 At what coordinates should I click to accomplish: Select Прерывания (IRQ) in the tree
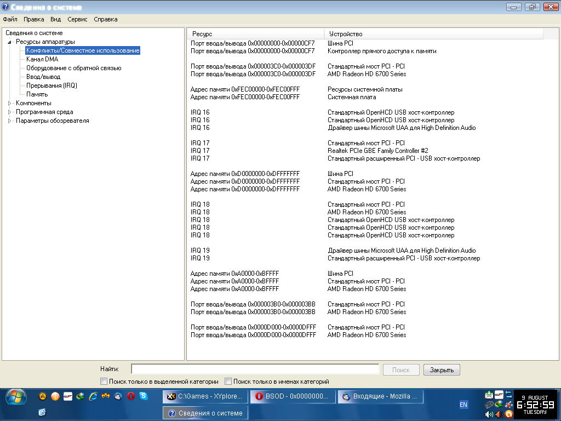point(51,86)
